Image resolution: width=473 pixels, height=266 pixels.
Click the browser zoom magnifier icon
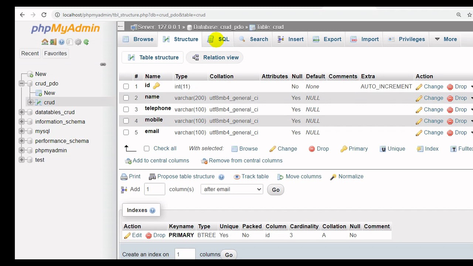459,15
